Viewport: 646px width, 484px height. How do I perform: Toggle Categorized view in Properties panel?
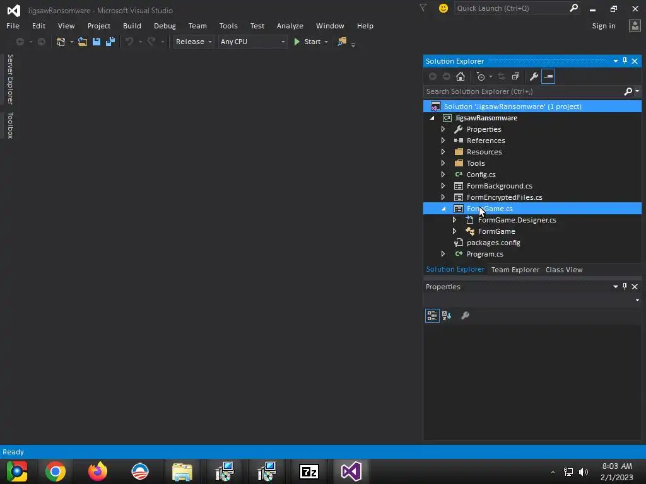click(x=432, y=316)
